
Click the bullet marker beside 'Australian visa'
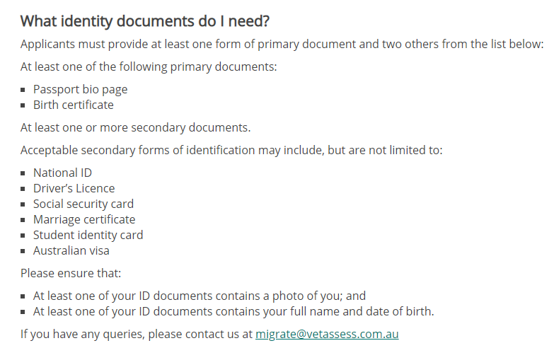24,251
